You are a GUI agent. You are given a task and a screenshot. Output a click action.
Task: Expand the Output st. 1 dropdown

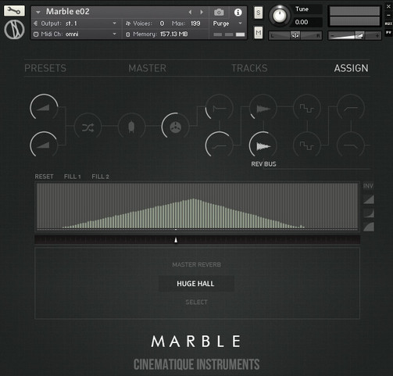75,23
